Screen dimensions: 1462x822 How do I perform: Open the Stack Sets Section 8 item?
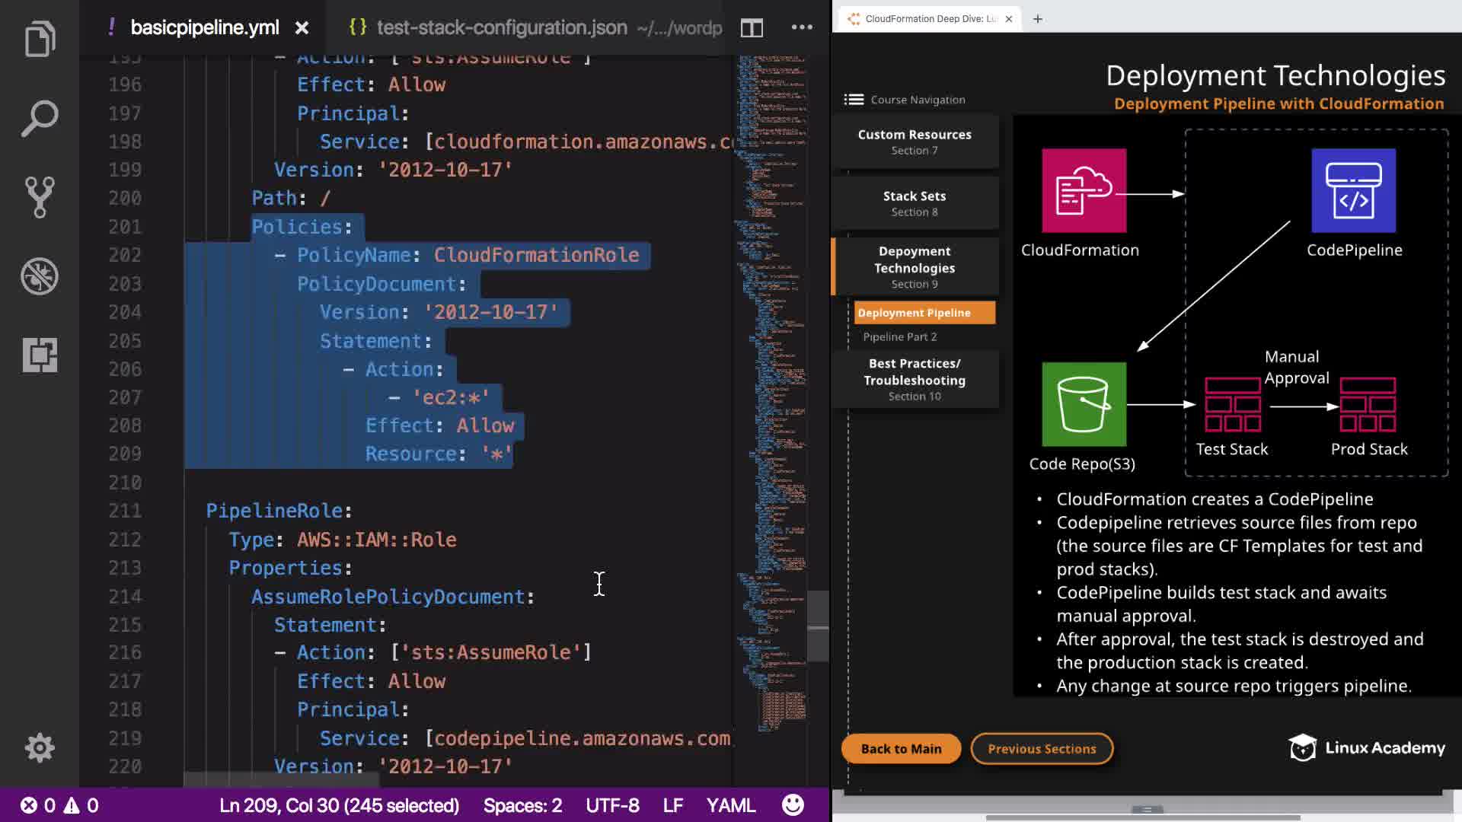(915, 203)
